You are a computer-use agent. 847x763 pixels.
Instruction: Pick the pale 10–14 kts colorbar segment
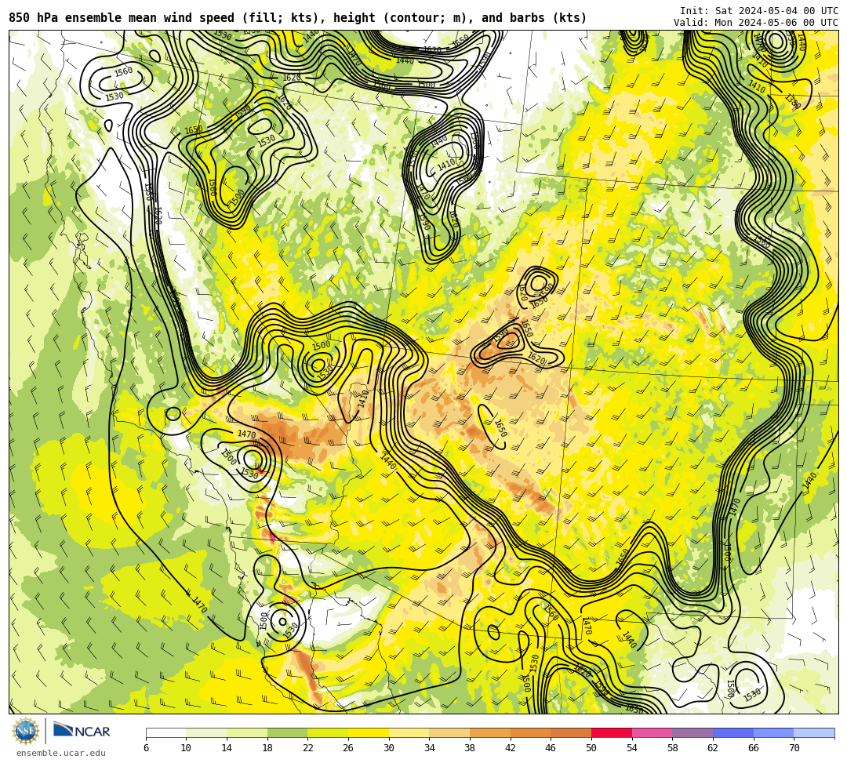point(206,732)
